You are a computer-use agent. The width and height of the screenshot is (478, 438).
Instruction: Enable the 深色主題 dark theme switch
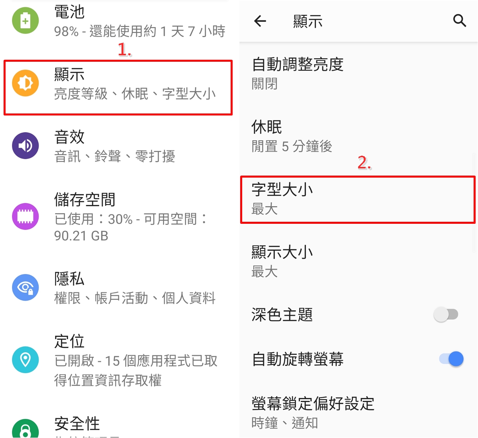click(446, 315)
